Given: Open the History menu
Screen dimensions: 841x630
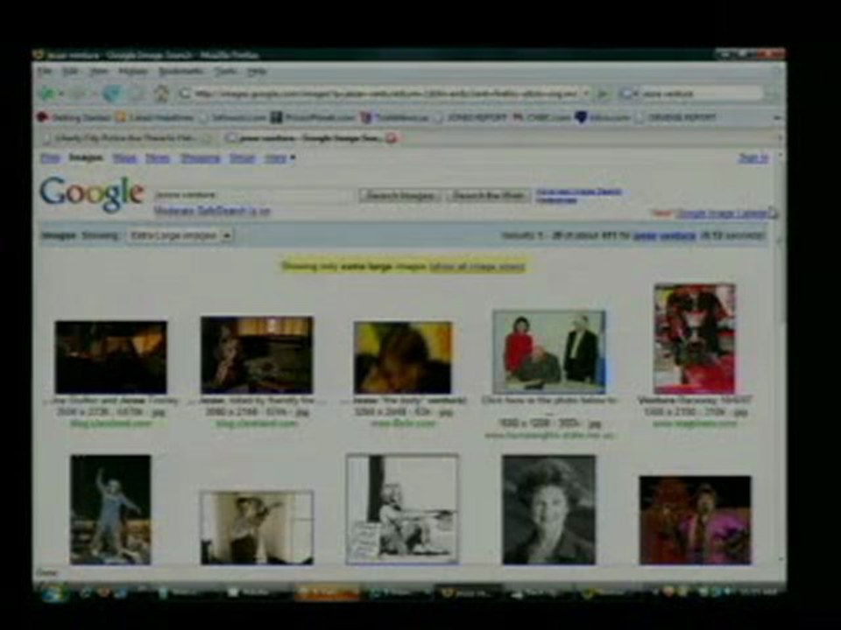Looking at the screenshot, I should 133,71.
